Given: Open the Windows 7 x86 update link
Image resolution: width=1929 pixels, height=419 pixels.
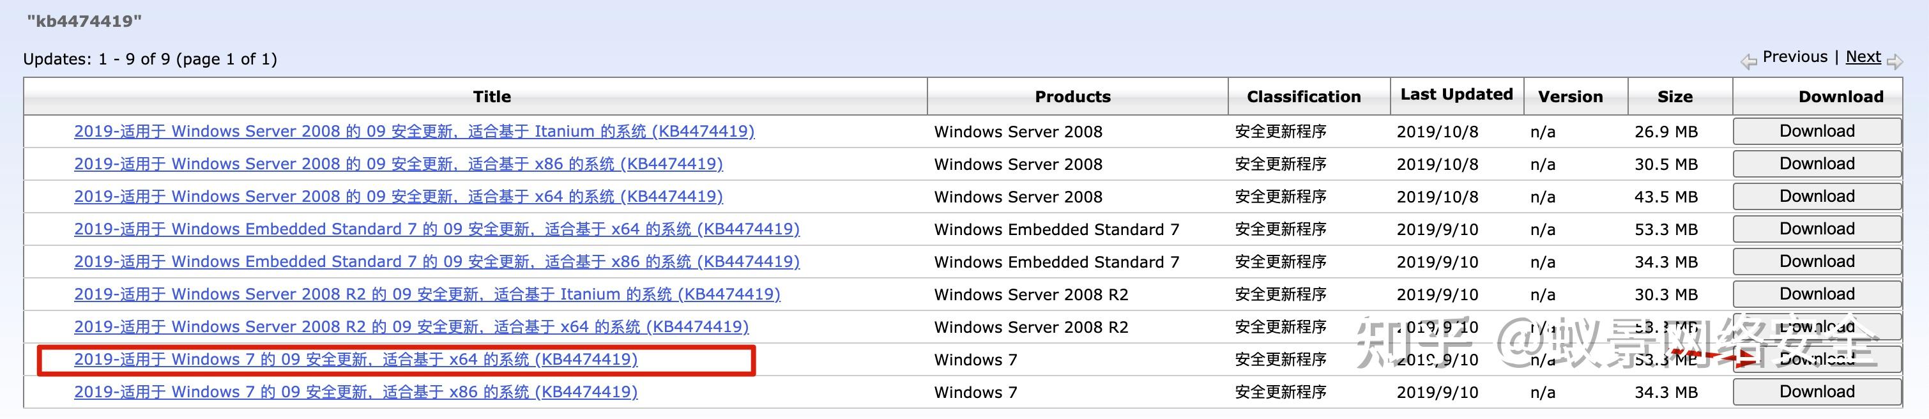Looking at the screenshot, I should pos(356,392).
